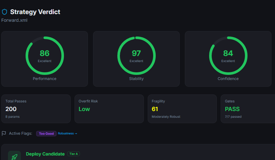Click the Forward.xml file name
This screenshot has width=275, height=160.
coord(14,20)
